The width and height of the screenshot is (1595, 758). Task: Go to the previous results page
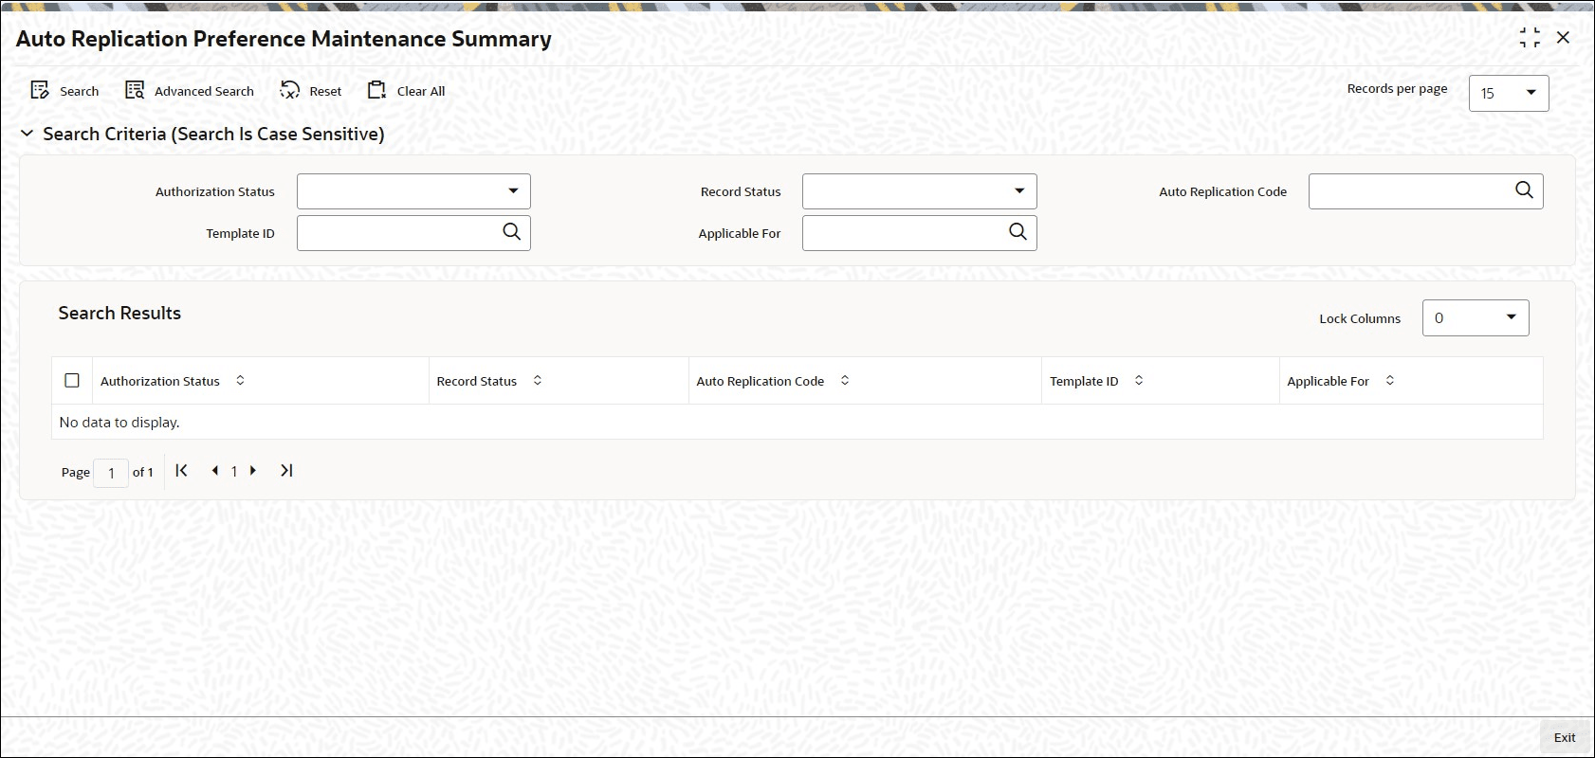(x=215, y=471)
